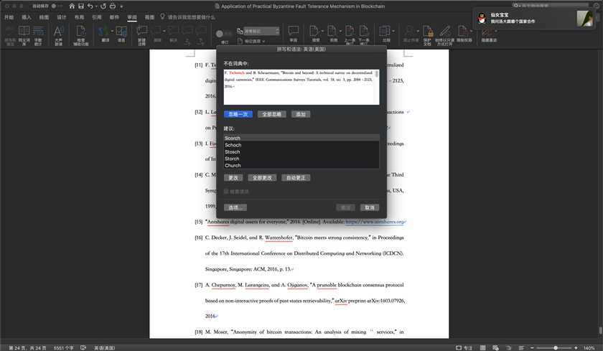Click the Restrict Permission (限制权限) icon
The width and height of the screenshot is (603, 351).
464,34
